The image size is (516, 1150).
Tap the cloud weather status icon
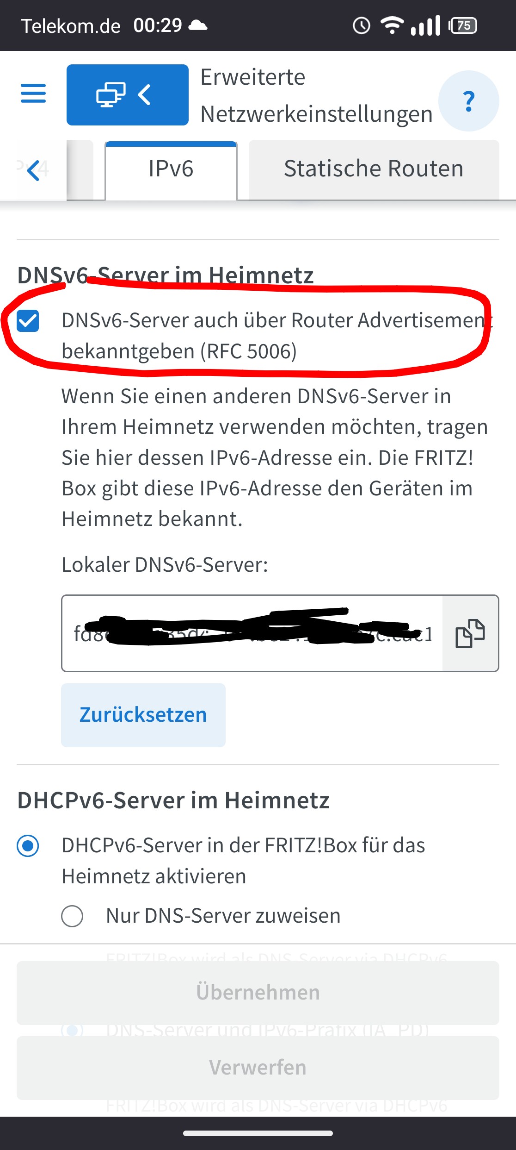pyautogui.click(x=198, y=25)
